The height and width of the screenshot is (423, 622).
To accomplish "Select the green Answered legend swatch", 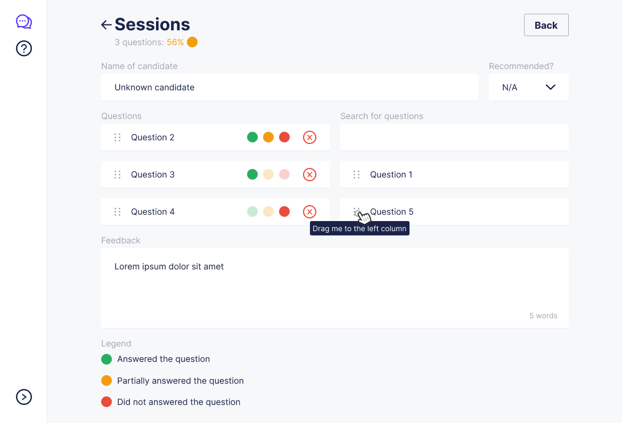I will [106, 359].
